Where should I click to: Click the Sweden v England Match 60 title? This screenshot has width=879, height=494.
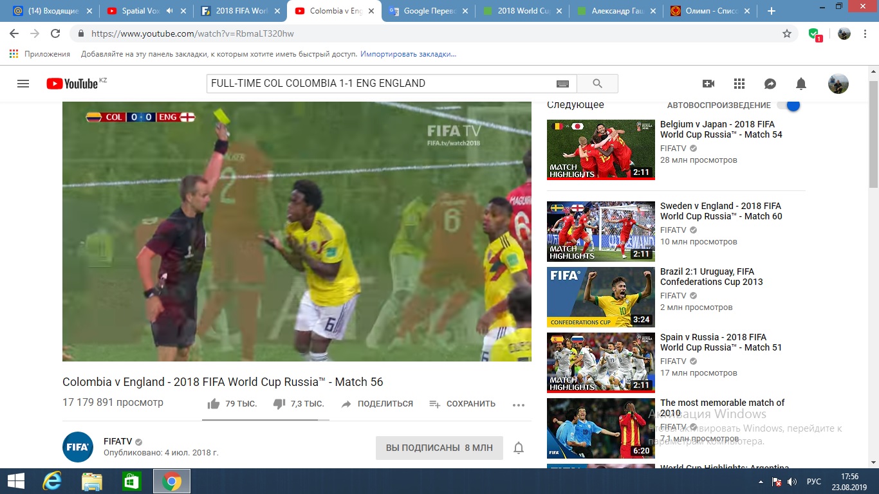[721, 211]
